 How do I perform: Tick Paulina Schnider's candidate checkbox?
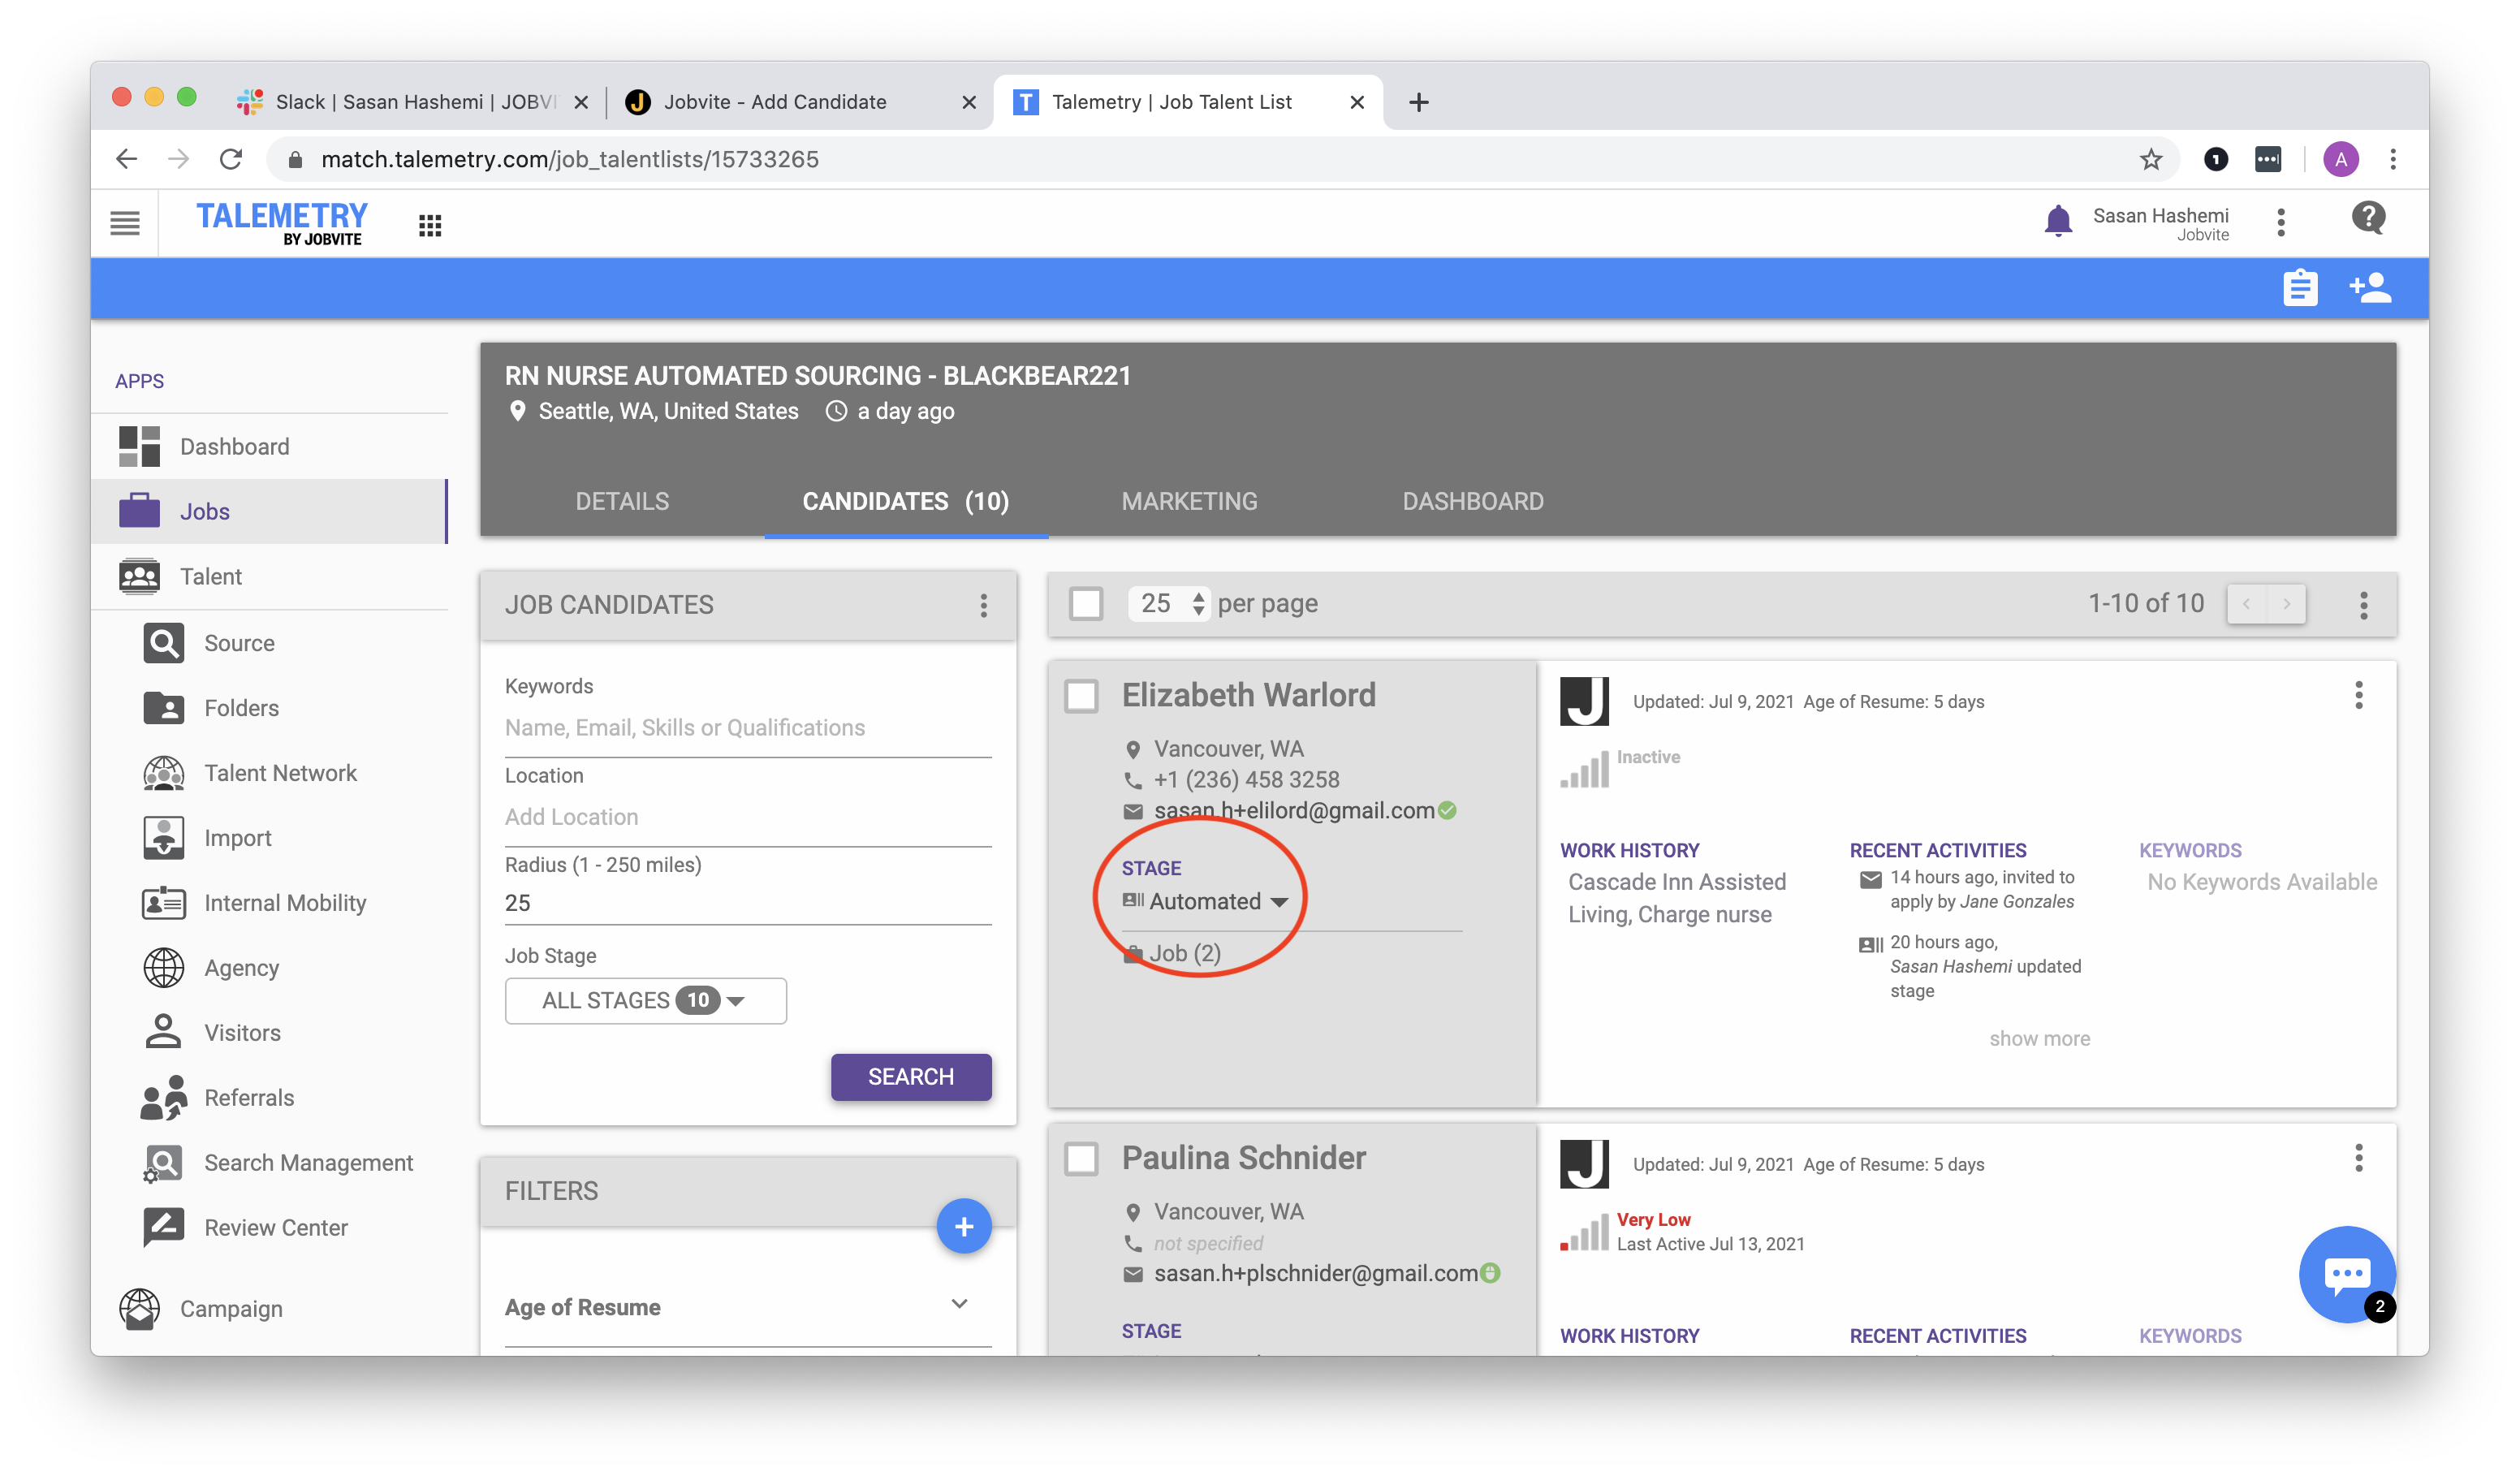tap(1081, 1159)
